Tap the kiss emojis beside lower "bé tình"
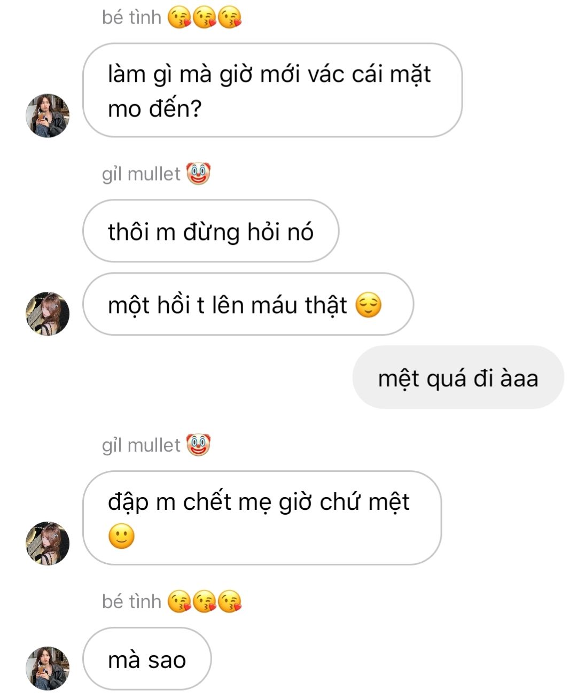The height and width of the screenshot is (698, 577). pyautogui.click(x=205, y=602)
